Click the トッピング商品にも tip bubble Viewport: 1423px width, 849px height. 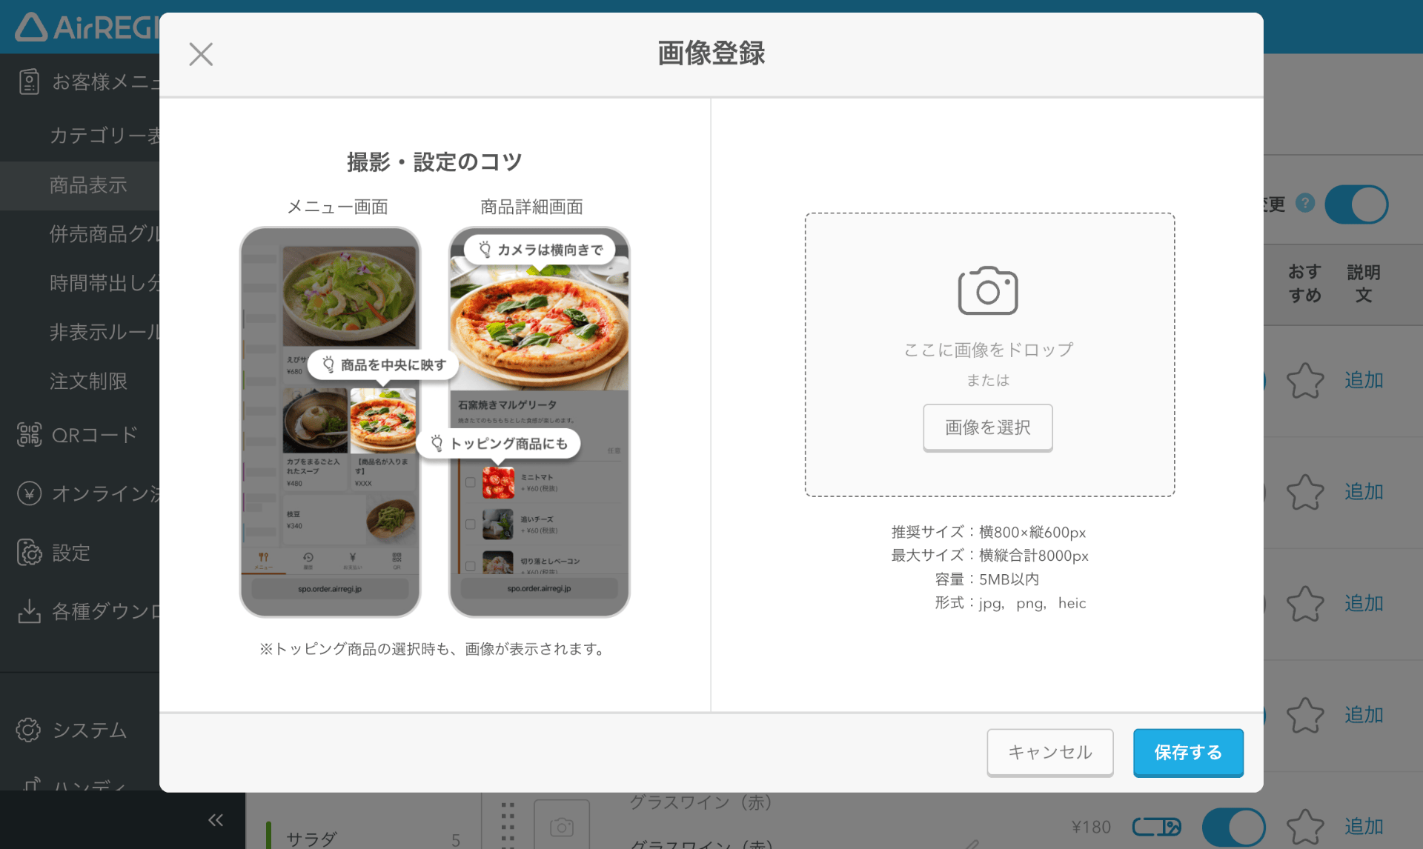click(499, 443)
